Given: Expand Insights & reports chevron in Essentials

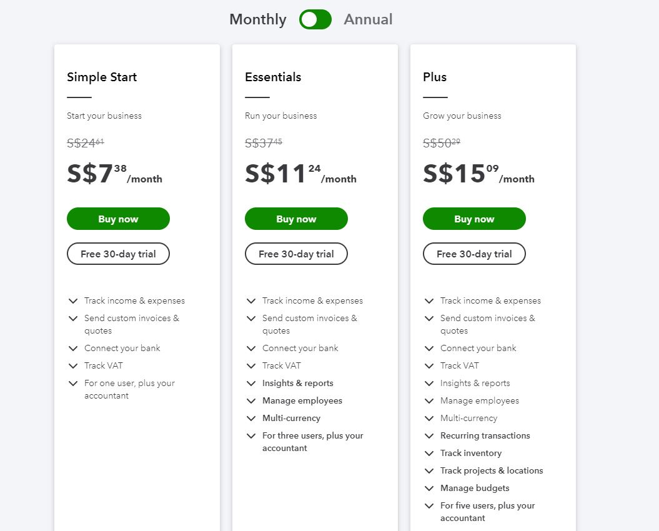Looking at the screenshot, I should 251,383.
